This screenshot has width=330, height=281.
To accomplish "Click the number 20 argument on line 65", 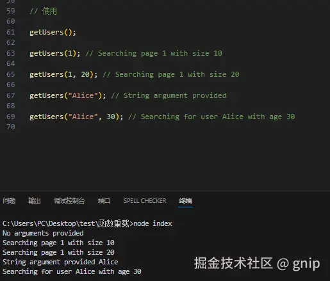I will click(x=85, y=74).
